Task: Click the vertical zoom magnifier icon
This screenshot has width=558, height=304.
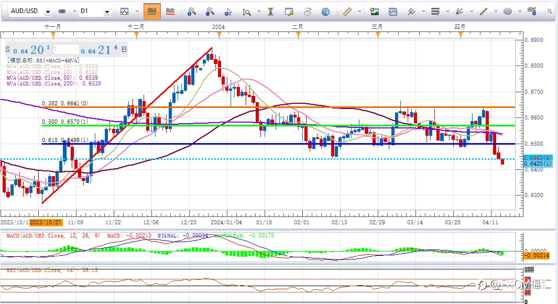Action: (246, 12)
